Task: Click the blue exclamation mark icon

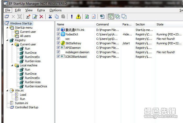Action: [72, 17]
